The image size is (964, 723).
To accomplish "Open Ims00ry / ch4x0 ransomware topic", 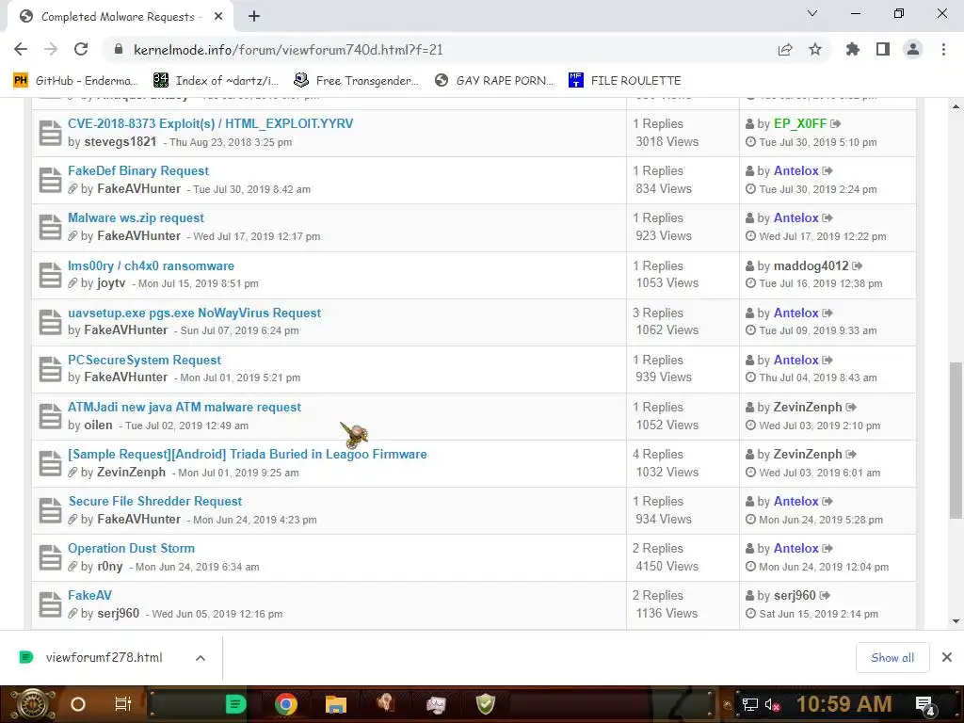I will (151, 265).
